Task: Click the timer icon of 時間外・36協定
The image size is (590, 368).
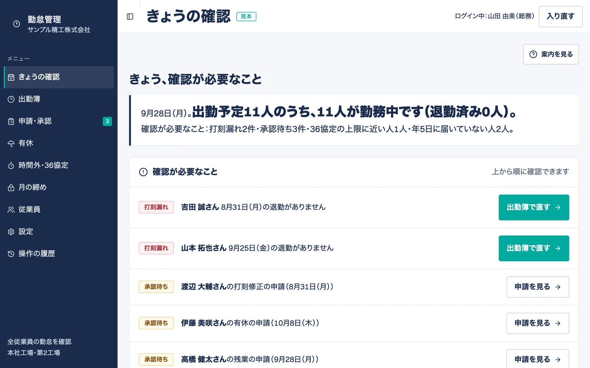Action: click(x=11, y=166)
